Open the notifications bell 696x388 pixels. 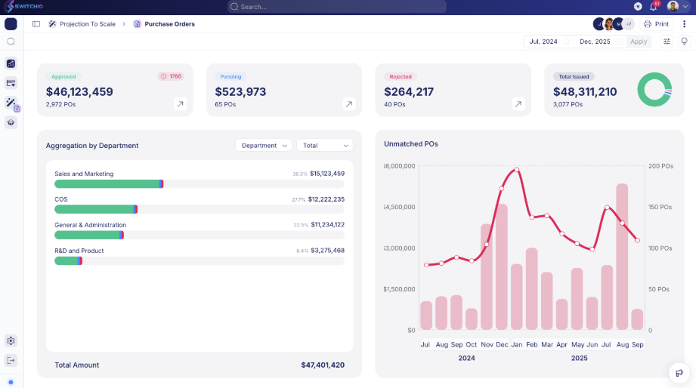[653, 7]
